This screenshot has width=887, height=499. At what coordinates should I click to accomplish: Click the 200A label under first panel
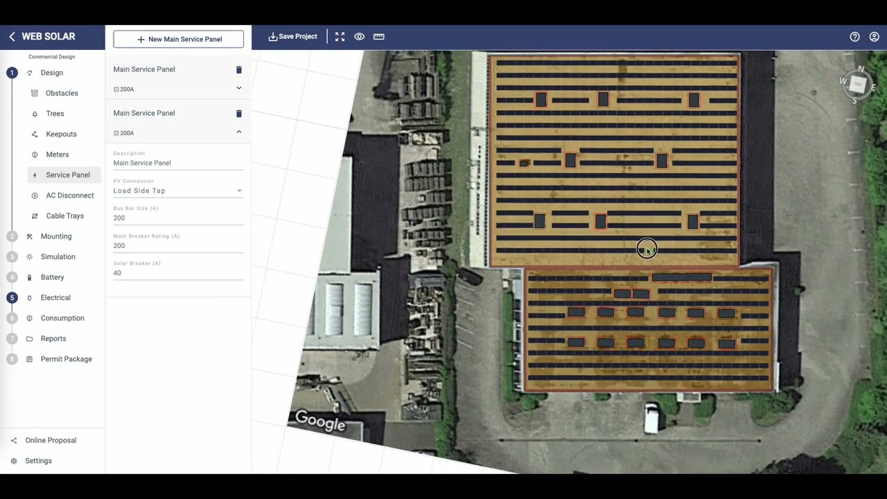tap(127, 89)
